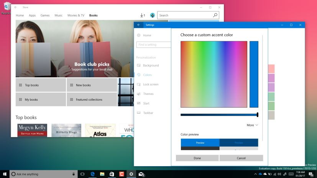This screenshot has width=317, height=178.
Task: Open the Atlas book cover
Action: point(100,131)
